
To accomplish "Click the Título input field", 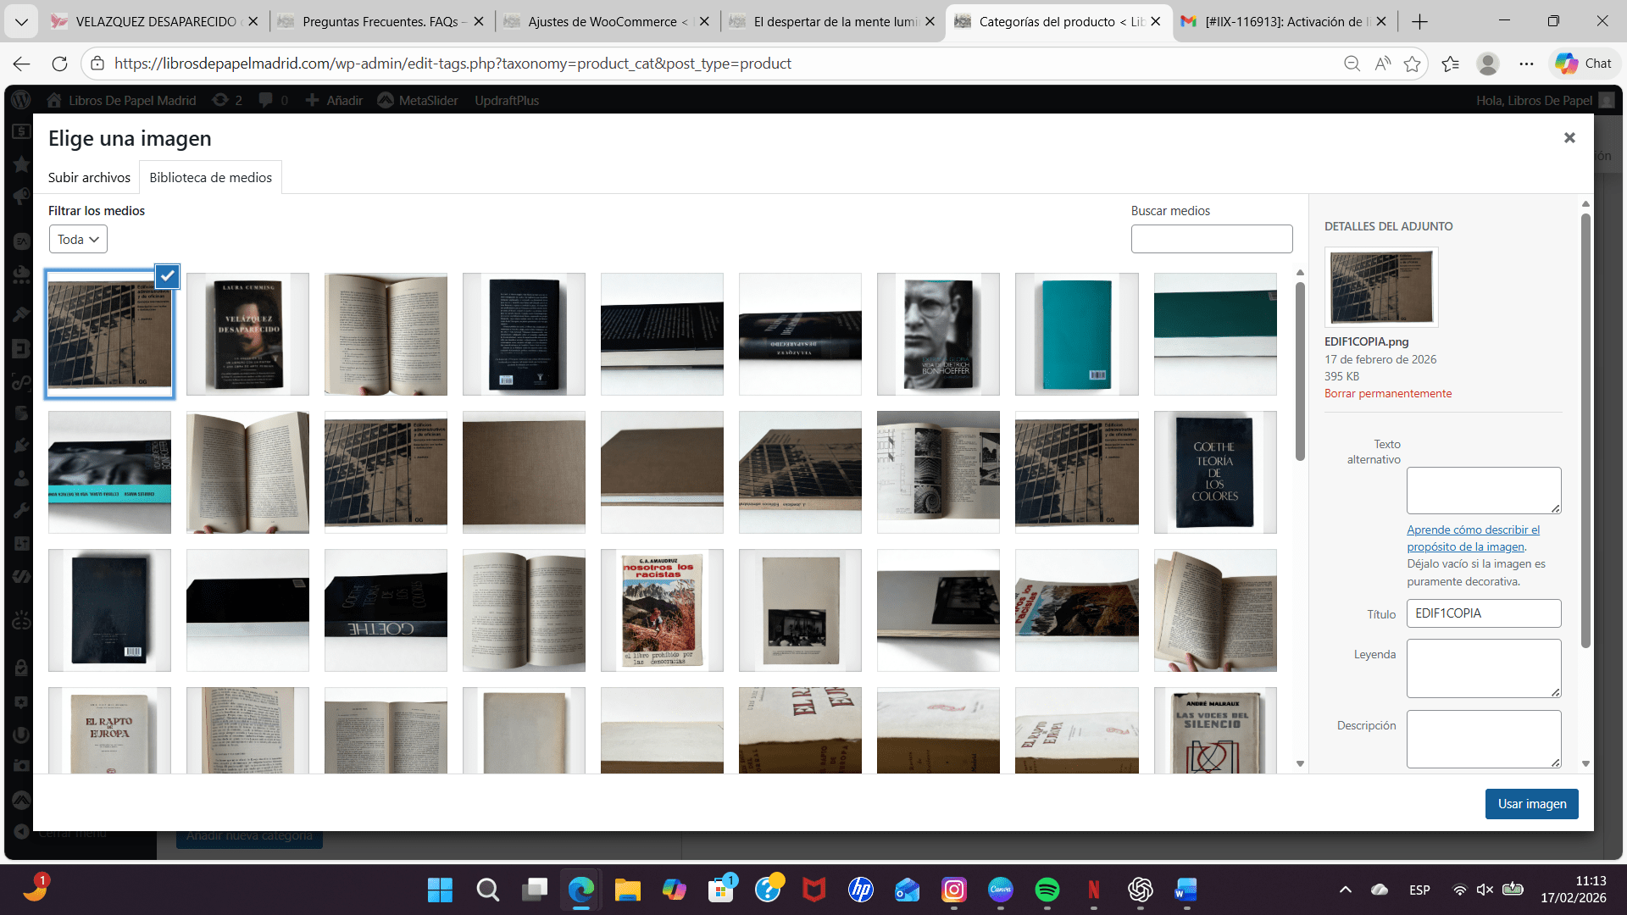I will pyautogui.click(x=1483, y=613).
